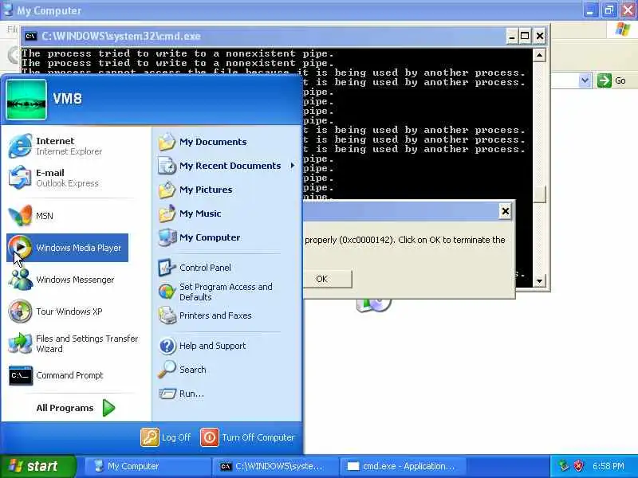Image resolution: width=638 pixels, height=478 pixels.
Task: Open the address bar dropdown in My Computer
Action: coord(585,80)
